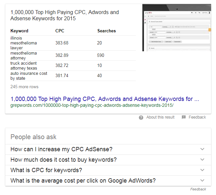This screenshot has width=216, height=195.
Task: Click the Keyword column header in the table
Action: [19, 31]
